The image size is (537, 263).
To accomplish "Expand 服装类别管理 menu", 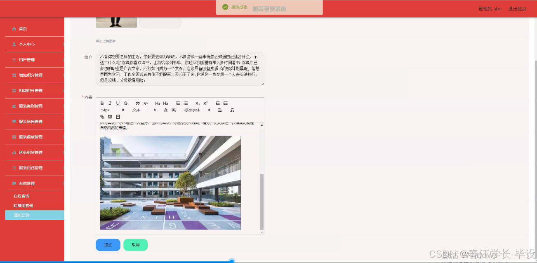I will (x=35, y=106).
